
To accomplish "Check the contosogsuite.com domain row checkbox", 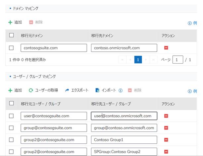I will pyautogui.click(x=11, y=48).
